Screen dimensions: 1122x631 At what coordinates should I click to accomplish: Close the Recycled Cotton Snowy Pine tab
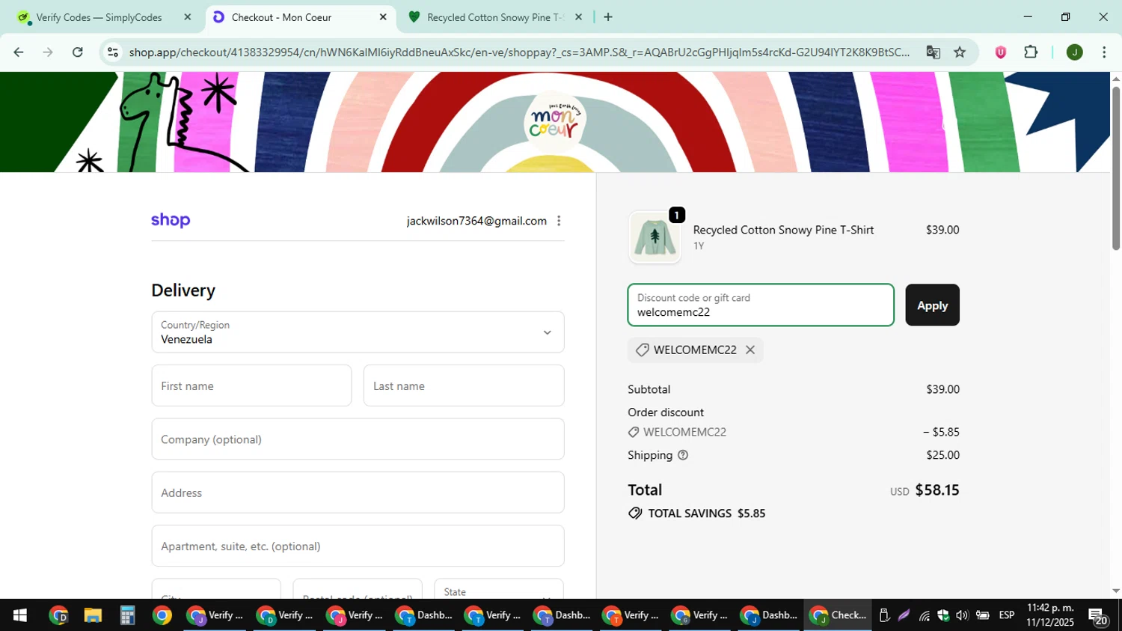coord(578,16)
